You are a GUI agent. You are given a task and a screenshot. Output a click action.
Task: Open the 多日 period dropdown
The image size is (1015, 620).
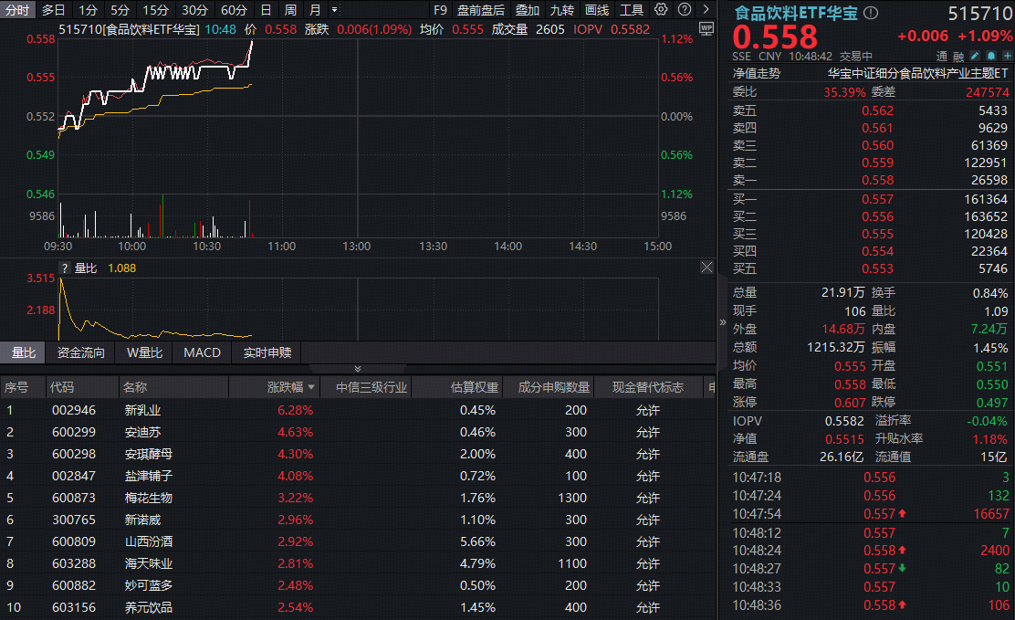coord(52,9)
